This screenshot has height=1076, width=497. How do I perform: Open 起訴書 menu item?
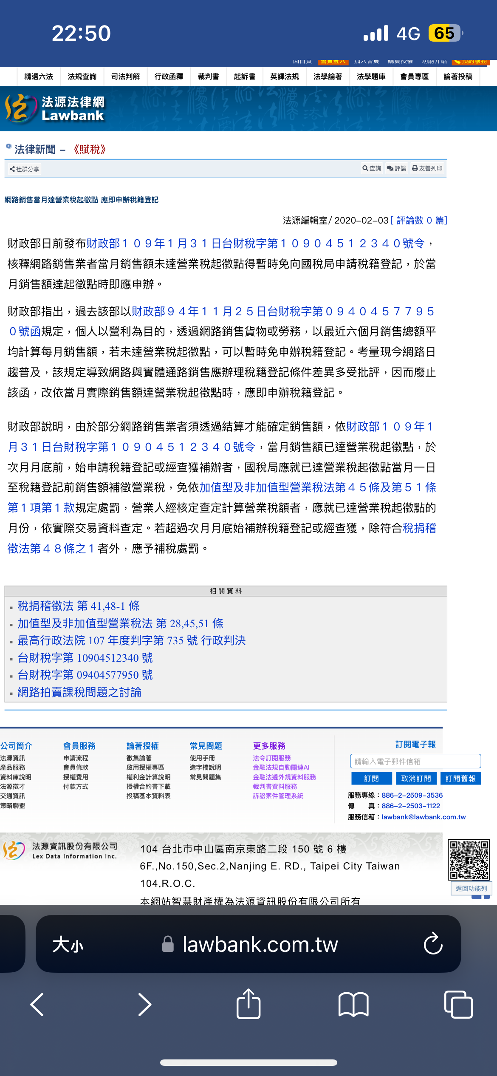coord(245,76)
